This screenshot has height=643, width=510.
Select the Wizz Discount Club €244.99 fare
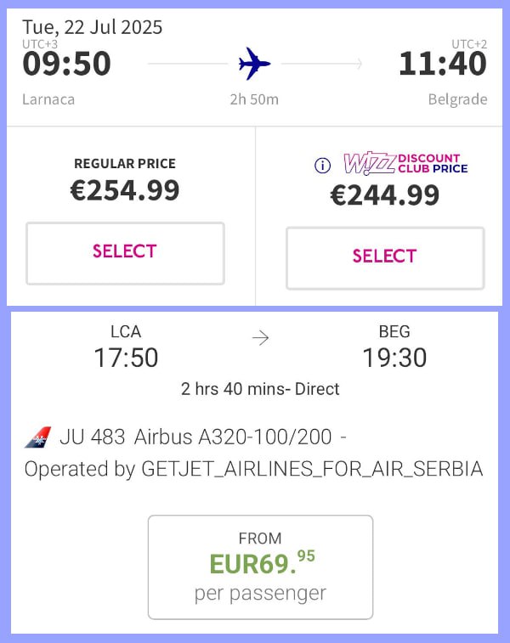[385, 258]
